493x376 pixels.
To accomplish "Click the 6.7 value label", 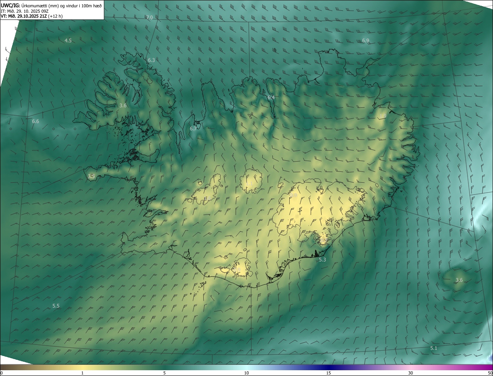I will coord(193,129).
